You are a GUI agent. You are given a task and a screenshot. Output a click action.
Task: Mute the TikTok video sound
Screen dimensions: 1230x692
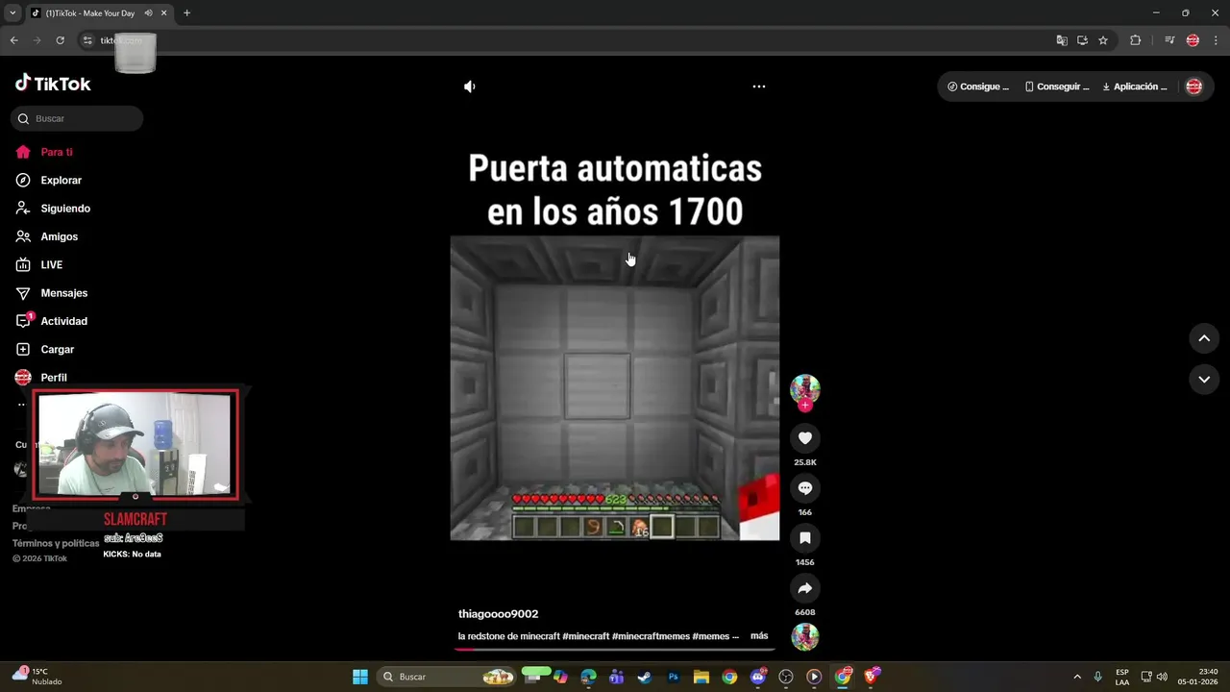tap(469, 86)
